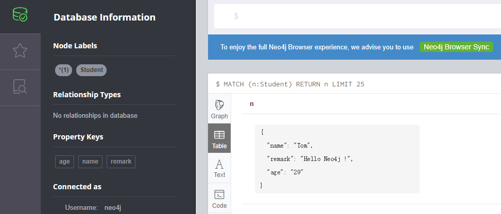Viewport: 501px width, 214px height.
Task: Select the name property key
Action: click(x=90, y=162)
